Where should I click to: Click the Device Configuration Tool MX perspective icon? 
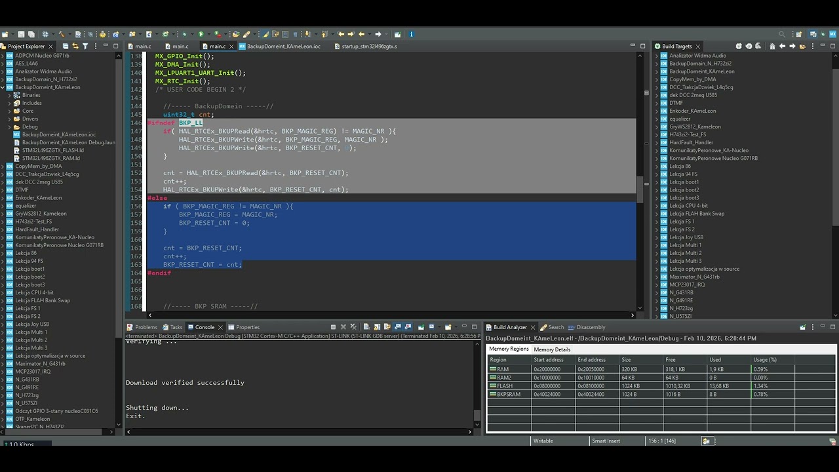(x=832, y=34)
